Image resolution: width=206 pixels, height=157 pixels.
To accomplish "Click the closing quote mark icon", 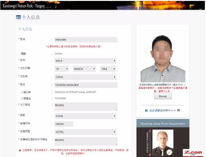I will pyautogui.click(x=178, y=111).
